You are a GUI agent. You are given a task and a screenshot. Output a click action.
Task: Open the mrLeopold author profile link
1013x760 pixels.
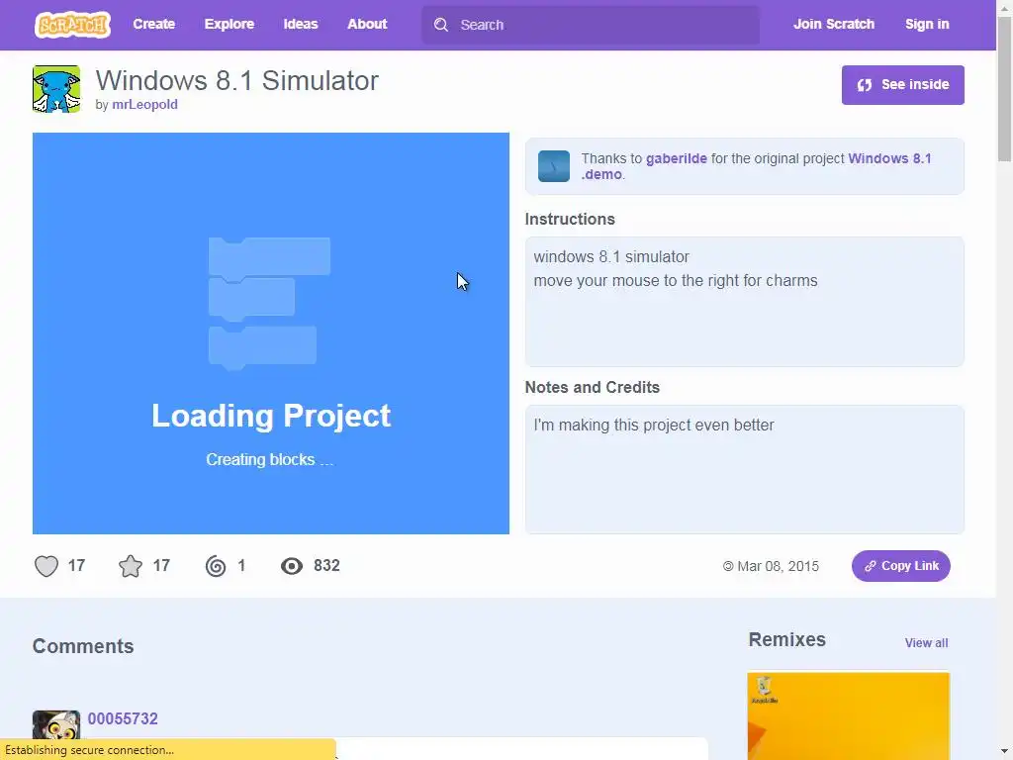point(144,104)
